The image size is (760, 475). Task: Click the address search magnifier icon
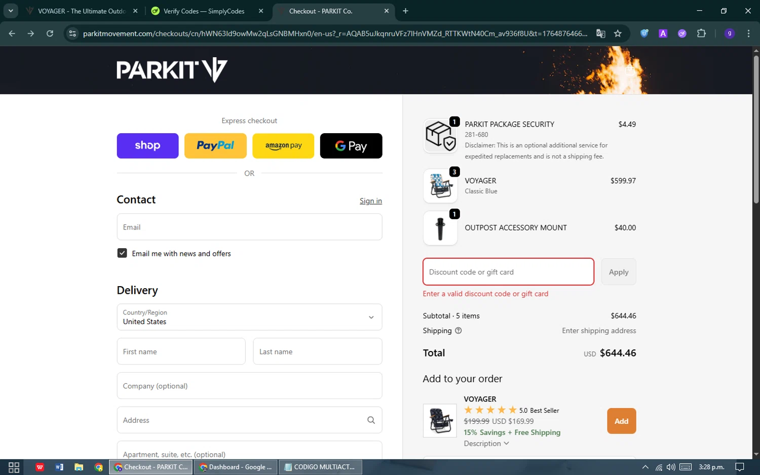point(371,420)
